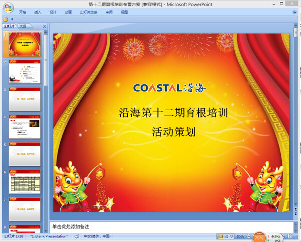Click the help question mark icon
Image resolution: width=301 pixels, height=242 pixels.
(x=295, y=12)
